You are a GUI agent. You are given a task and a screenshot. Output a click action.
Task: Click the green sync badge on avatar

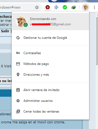pos(26,25)
